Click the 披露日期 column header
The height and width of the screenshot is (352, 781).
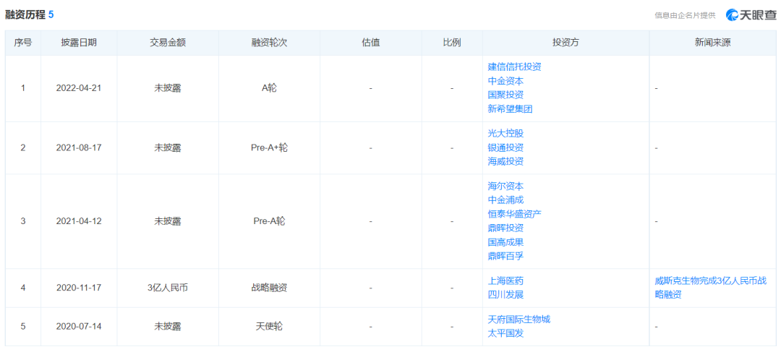tap(79, 43)
